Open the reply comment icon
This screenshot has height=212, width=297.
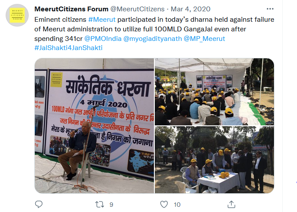point(39,204)
